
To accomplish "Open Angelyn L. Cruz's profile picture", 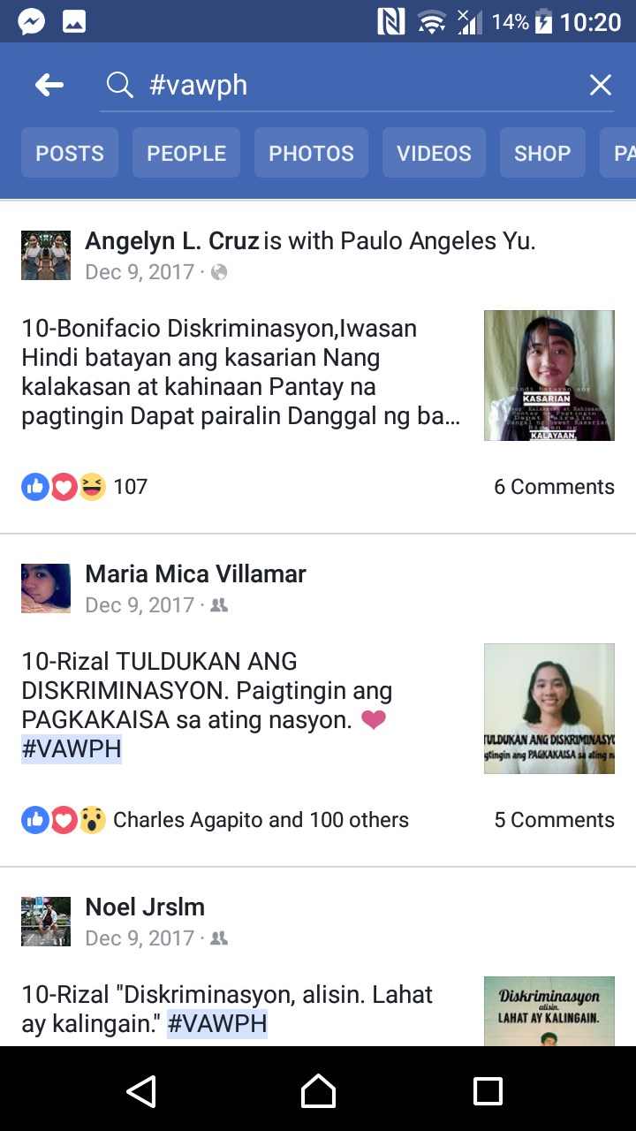I will click(x=46, y=255).
